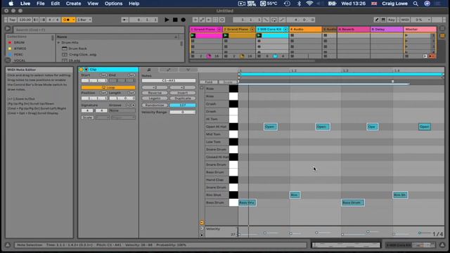The image size is (450, 253).
Task: Launch the clip in 1 Grand Piano track
Action: tap(193, 36)
